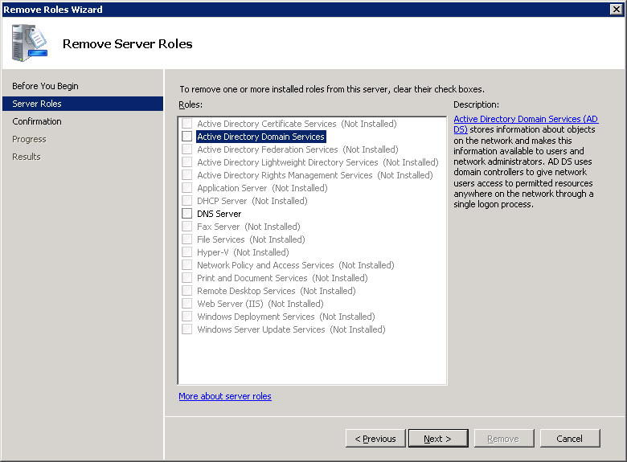This screenshot has width=627, height=462.
Task: Go to the Before You Begin step
Action: (45, 86)
